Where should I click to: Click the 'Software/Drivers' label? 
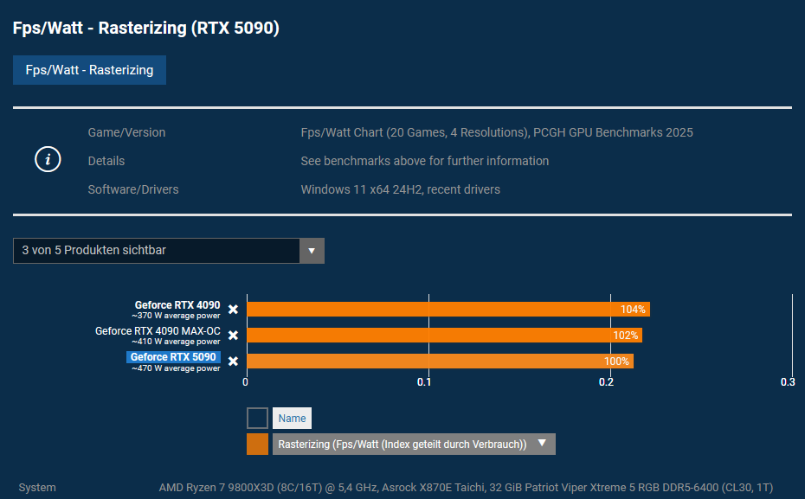coord(133,189)
